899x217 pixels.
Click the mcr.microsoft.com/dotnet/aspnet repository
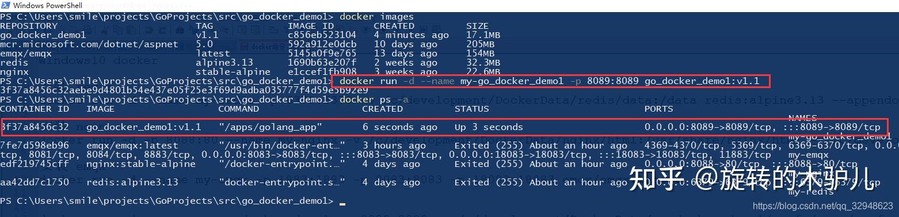[x=89, y=44]
